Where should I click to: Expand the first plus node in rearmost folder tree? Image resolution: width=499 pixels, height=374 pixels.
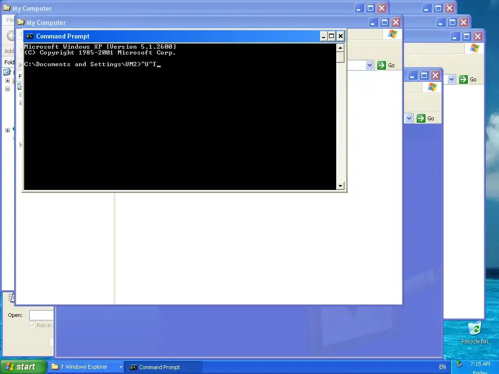pyautogui.click(x=8, y=80)
